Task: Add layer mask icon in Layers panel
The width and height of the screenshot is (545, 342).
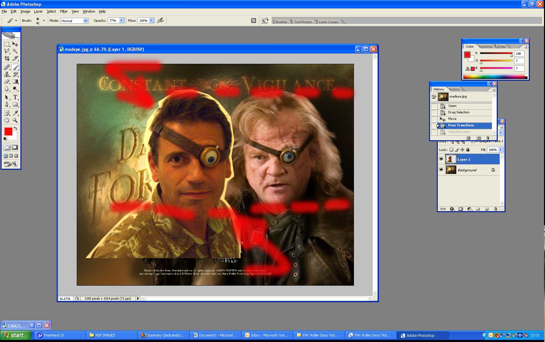Action: (x=460, y=209)
